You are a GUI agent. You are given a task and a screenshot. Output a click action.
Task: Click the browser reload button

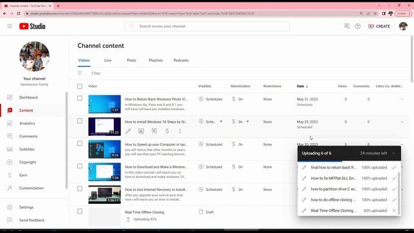click(x=19, y=14)
